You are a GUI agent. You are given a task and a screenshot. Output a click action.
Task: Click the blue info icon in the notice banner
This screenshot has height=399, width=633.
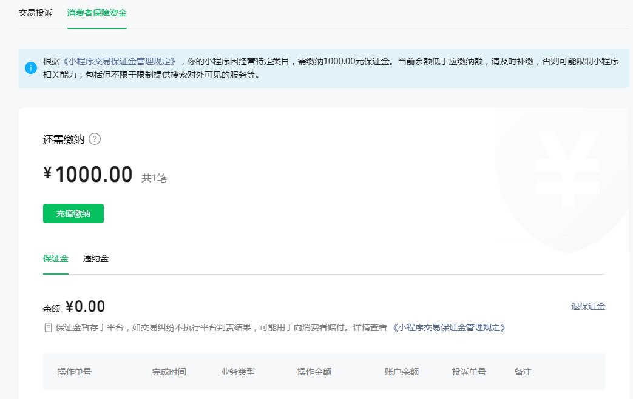point(31,68)
